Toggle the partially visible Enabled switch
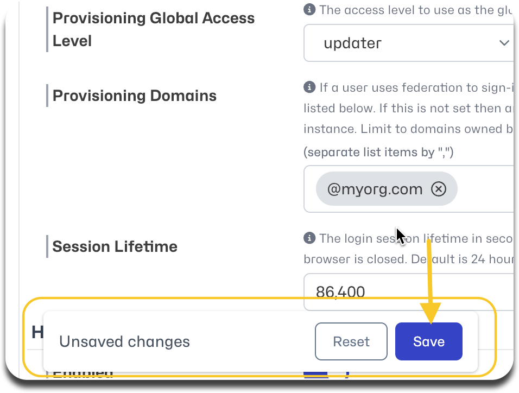 pos(326,374)
